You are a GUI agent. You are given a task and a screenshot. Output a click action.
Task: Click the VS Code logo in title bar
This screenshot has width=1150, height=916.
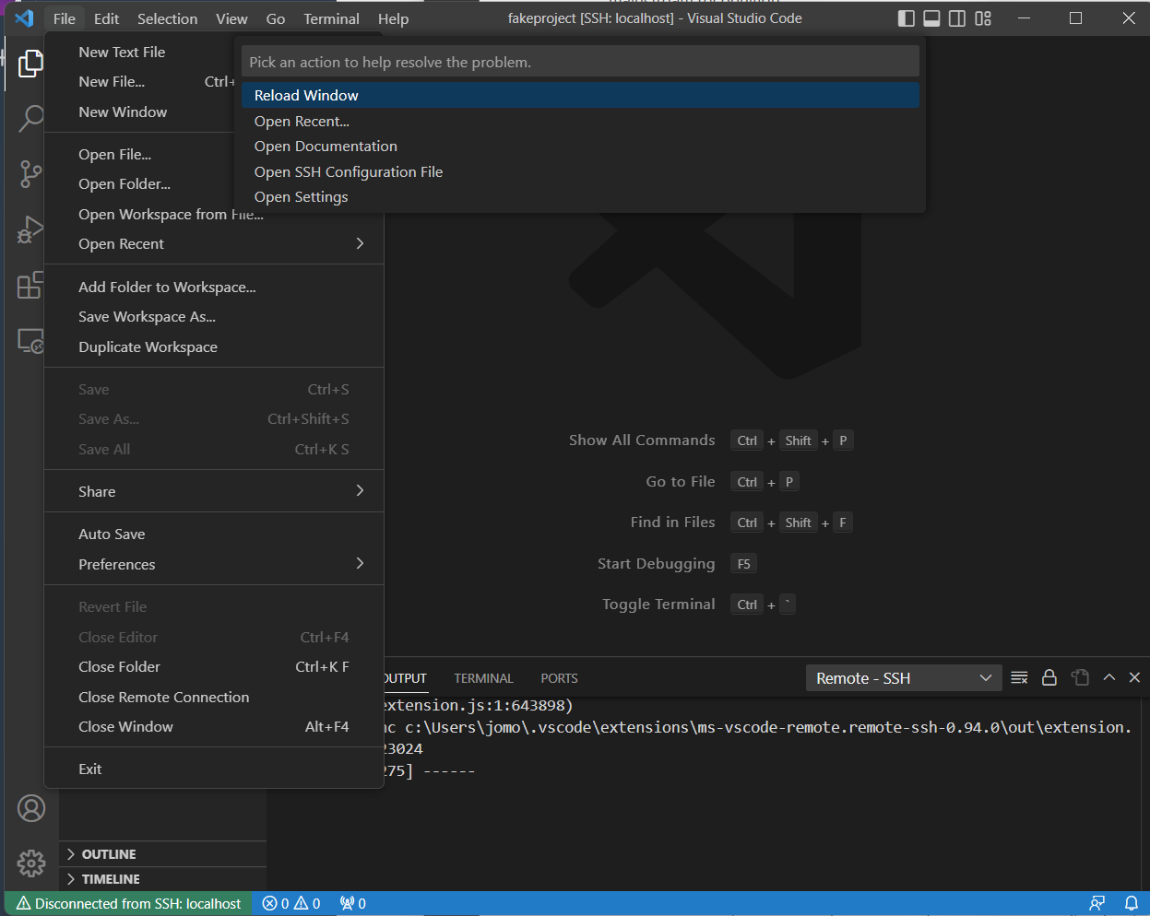click(x=25, y=18)
